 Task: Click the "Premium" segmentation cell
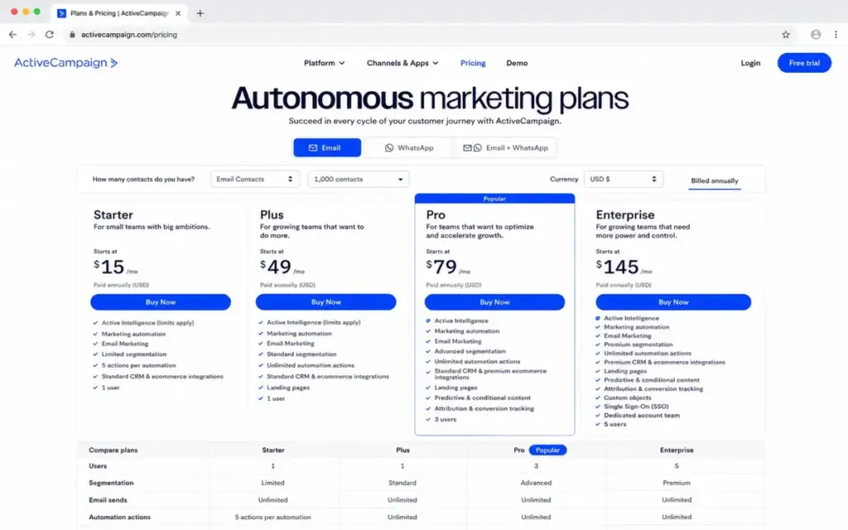(676, 483)
